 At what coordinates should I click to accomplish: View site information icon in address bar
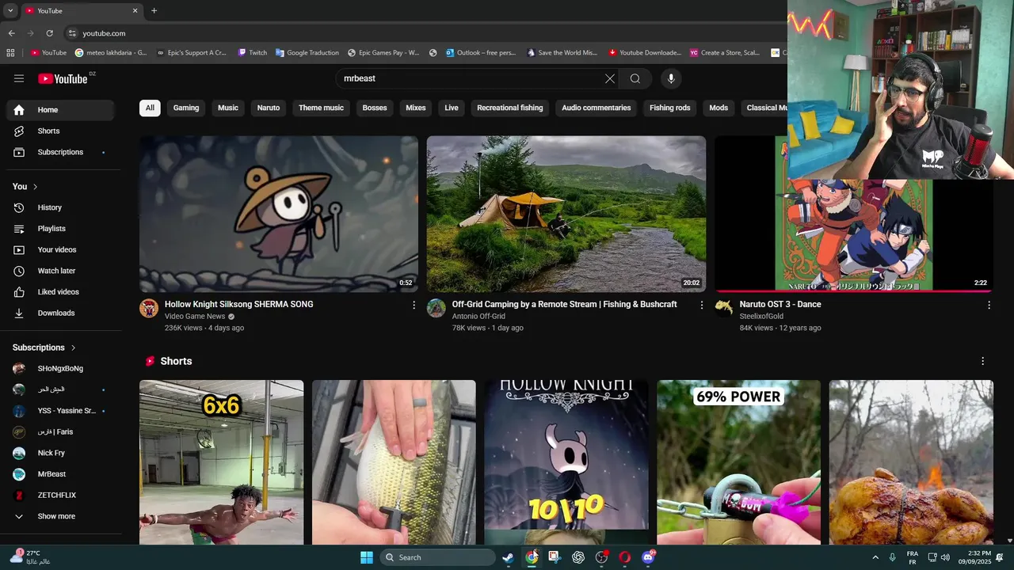(72, 33)
